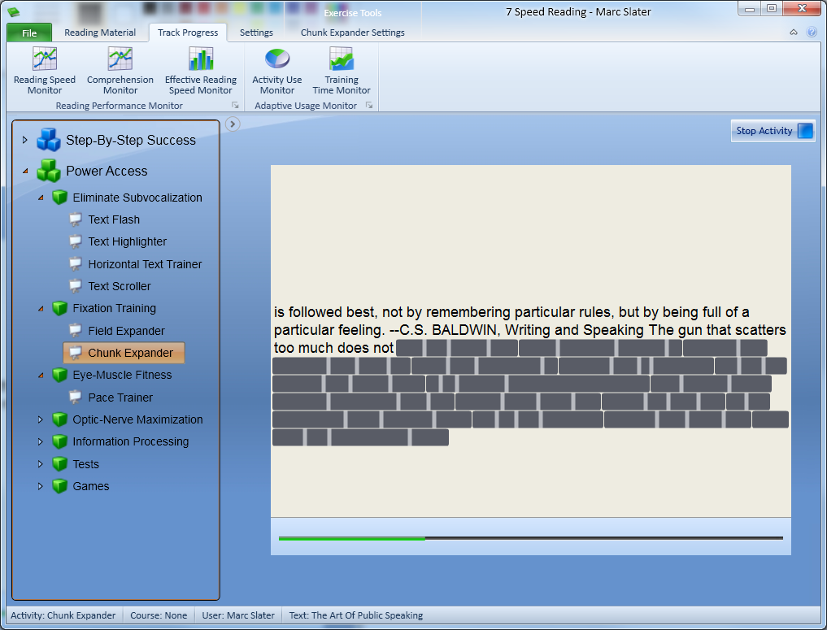Image resolution: width=827 pixels, height=630 pixels.
Task: Open the Chunk Expander Settings tab
Action: pos(352,33)
